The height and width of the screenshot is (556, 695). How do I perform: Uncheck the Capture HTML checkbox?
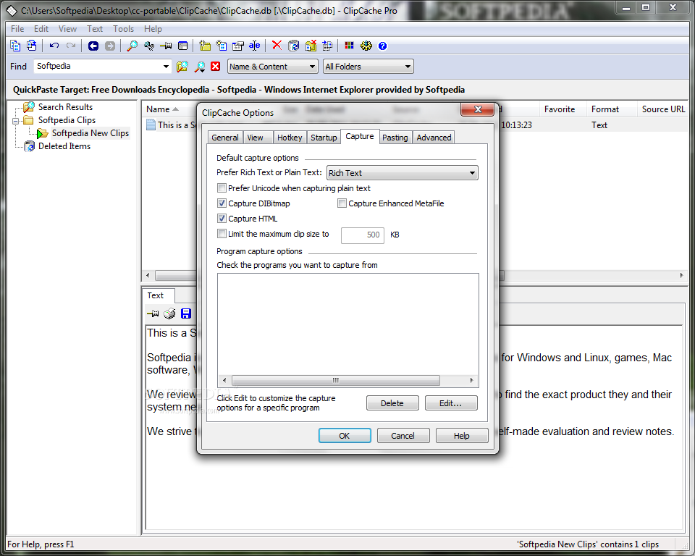point(222,219)
